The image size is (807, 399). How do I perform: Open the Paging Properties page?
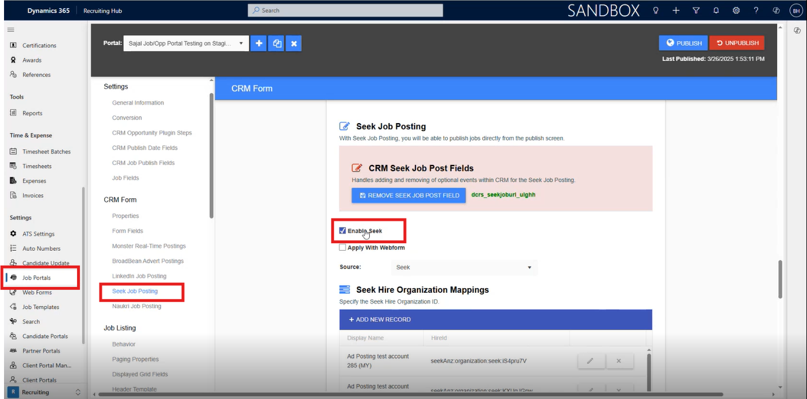click(136, 359)
